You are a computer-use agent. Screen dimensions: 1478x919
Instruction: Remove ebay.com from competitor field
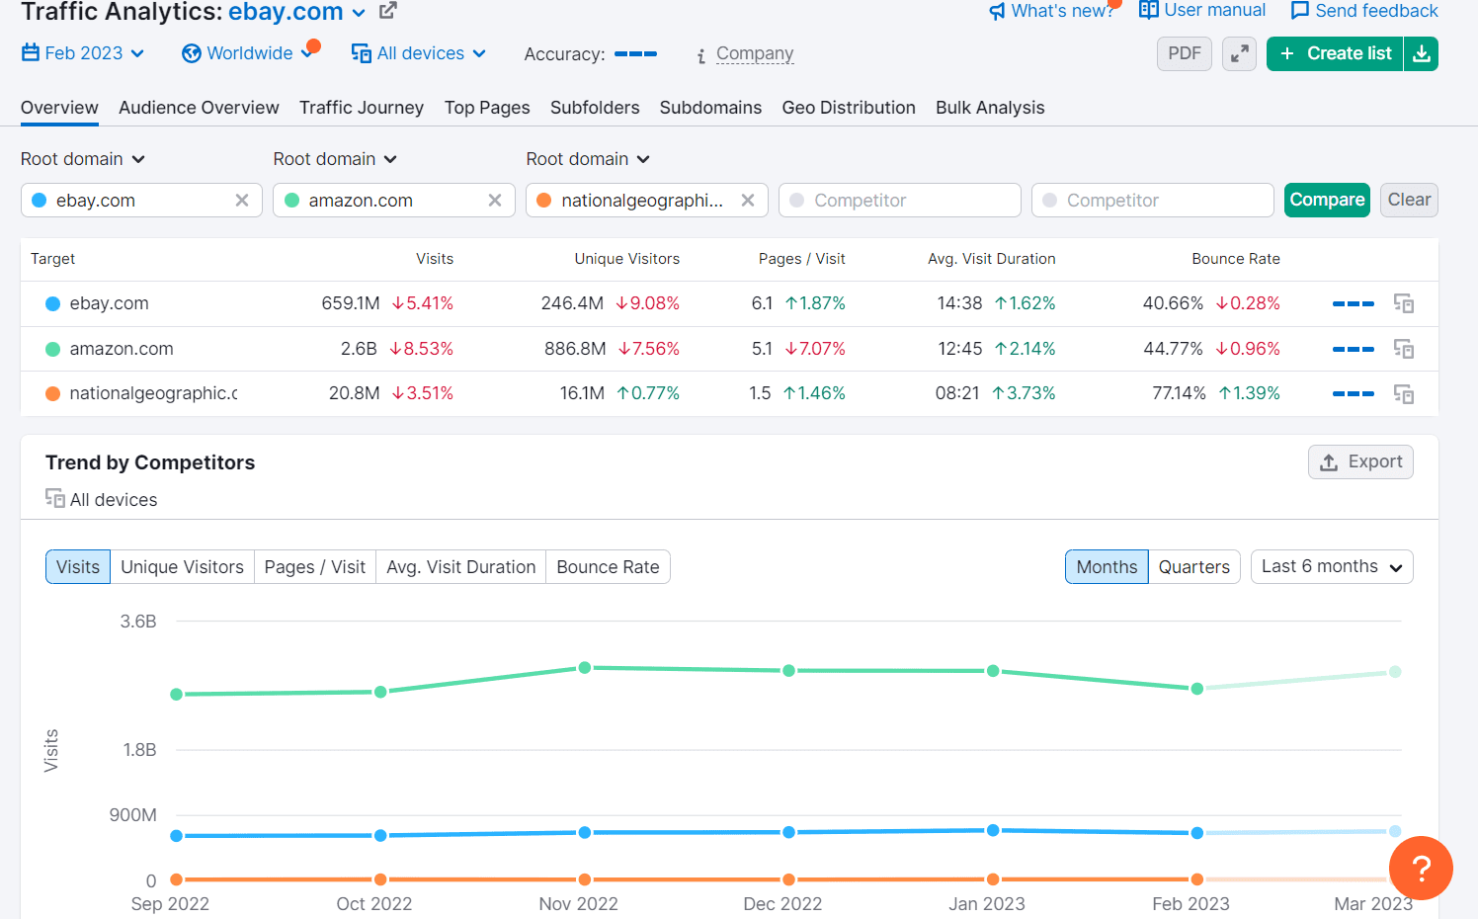[242, 201]
